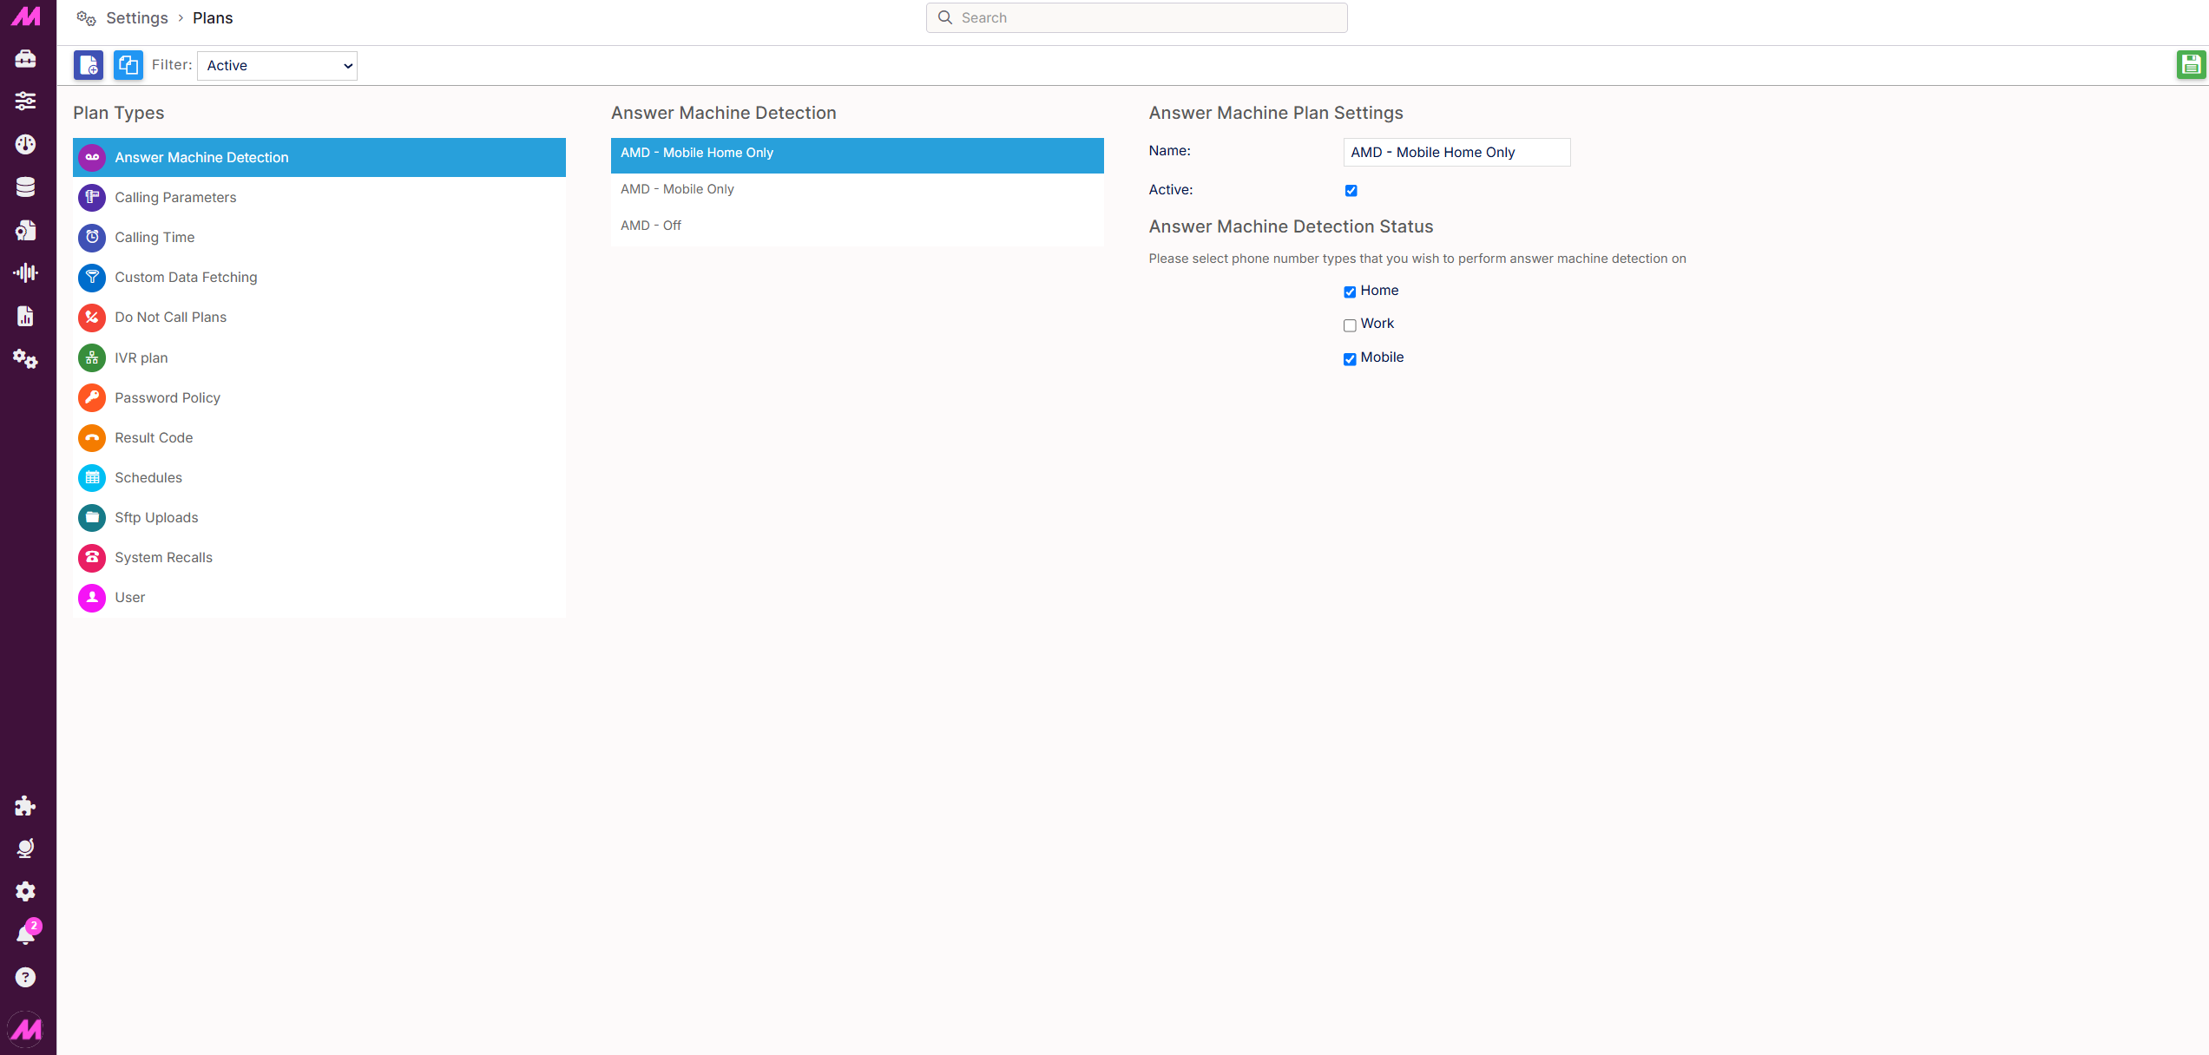Image resolution: width=2209 pixels, height=1055 pixels.
Task: Select the IVR plan type
Action: coord(319,358)
